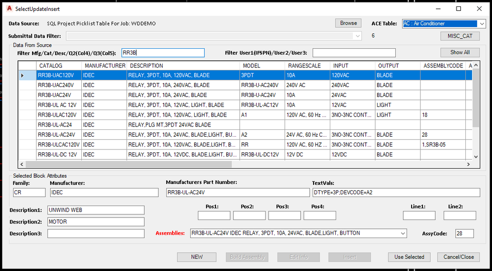
Task: Click description RELAY,PLG MT,3PDT 24VAC BLADE
Action: (183, 125)
